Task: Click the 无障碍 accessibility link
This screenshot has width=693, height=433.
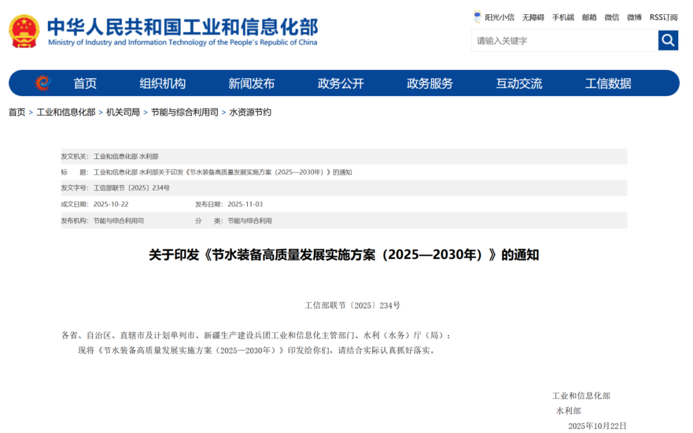Action: pyautogui.click(x=533, y=17)
